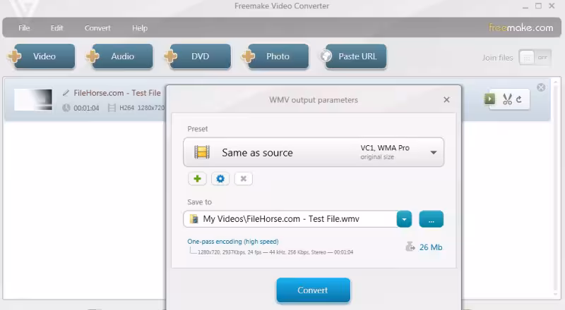The width and height of the screenshot is (565, 310).
Task: Open the Convert menu
Action: click(97, 28)
